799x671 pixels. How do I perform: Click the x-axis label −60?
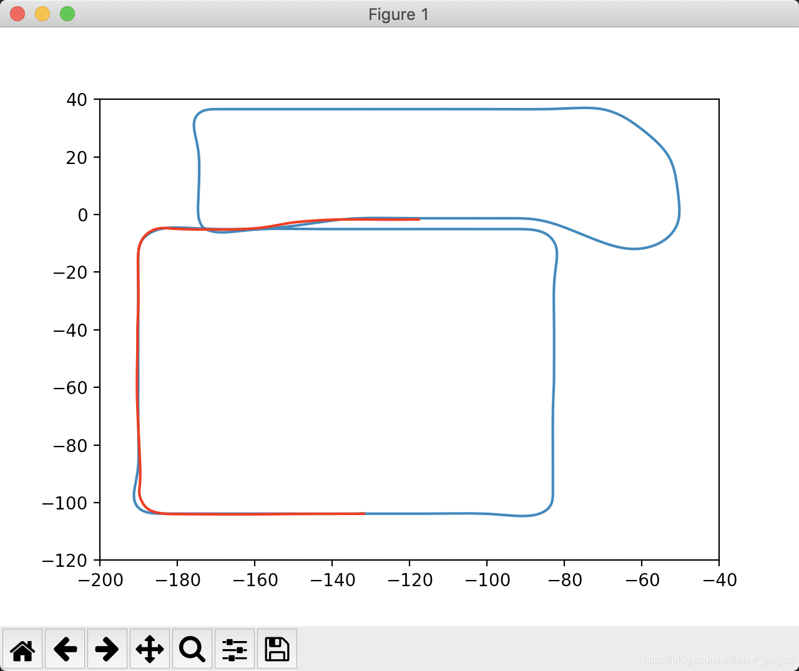[x=642, y=580]
